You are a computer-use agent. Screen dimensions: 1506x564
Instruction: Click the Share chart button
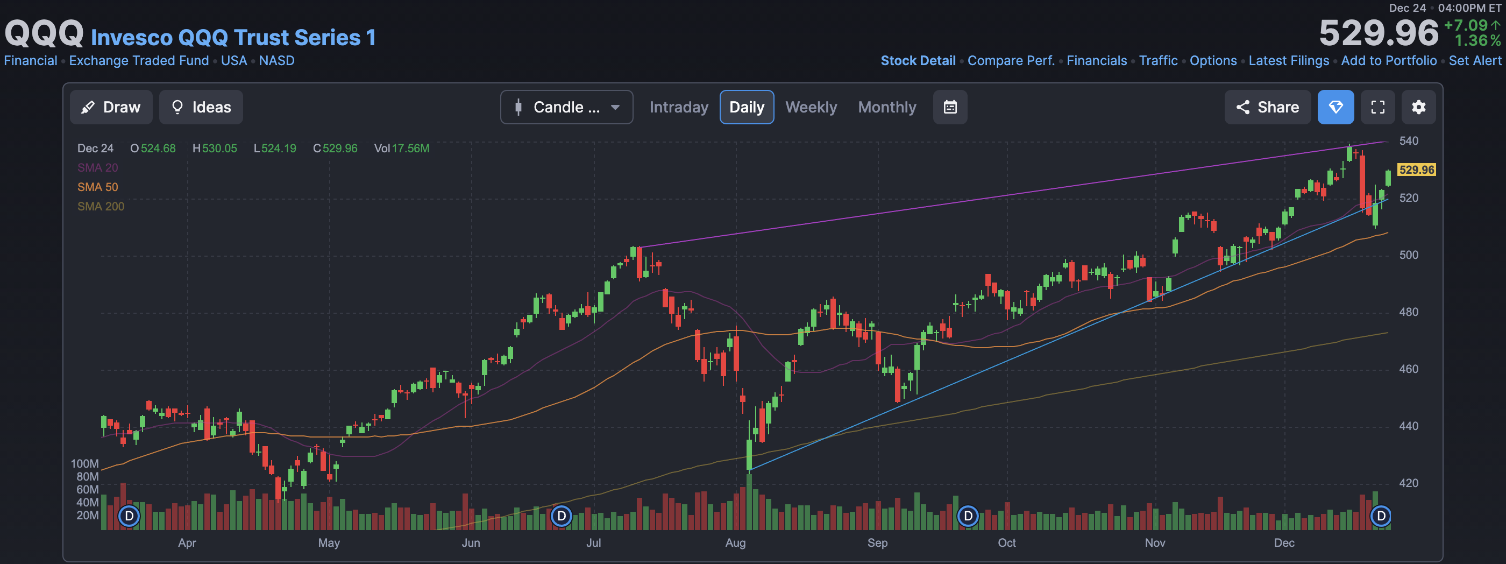point(1267,107)
